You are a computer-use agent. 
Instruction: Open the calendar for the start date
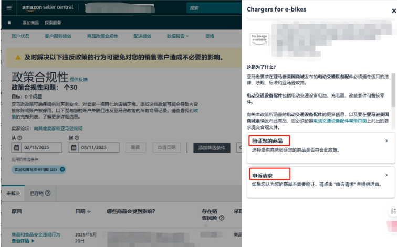click(x=16, y=147)
